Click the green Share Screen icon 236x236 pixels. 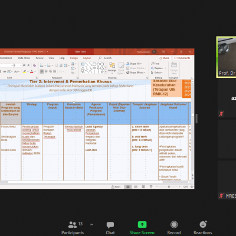coord(142,224)
